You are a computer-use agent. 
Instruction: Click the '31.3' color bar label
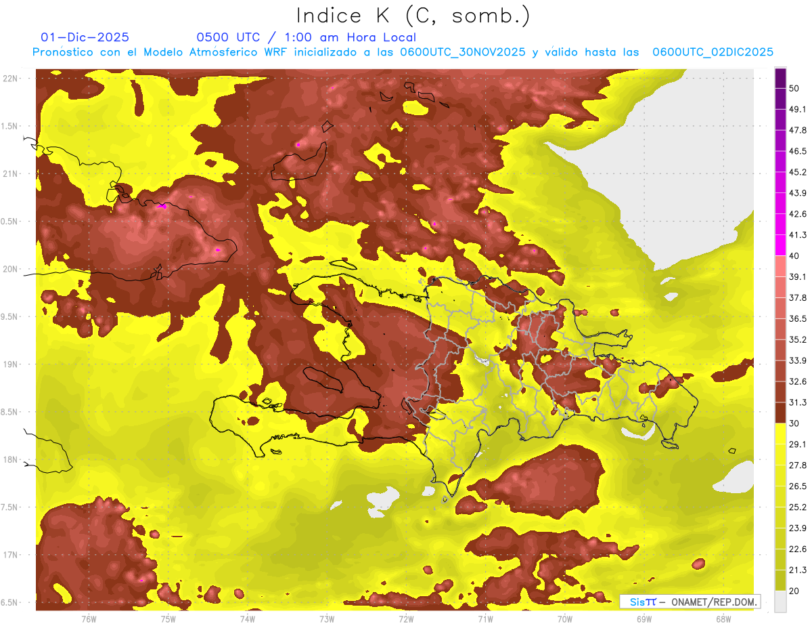pos(798,402)
